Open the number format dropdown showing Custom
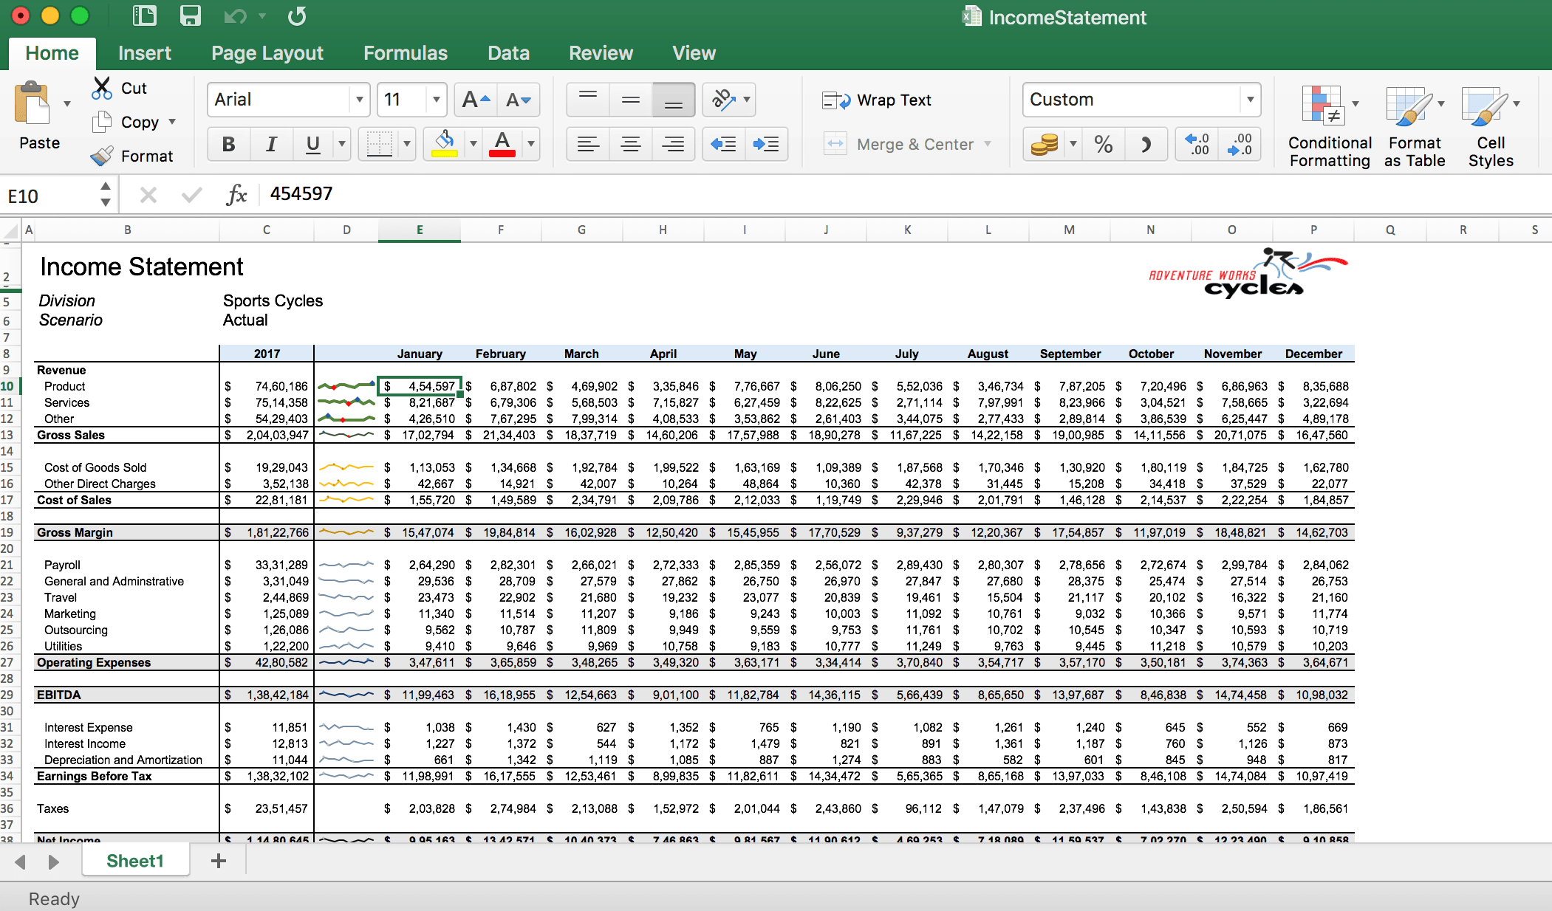 [1249, 99]
